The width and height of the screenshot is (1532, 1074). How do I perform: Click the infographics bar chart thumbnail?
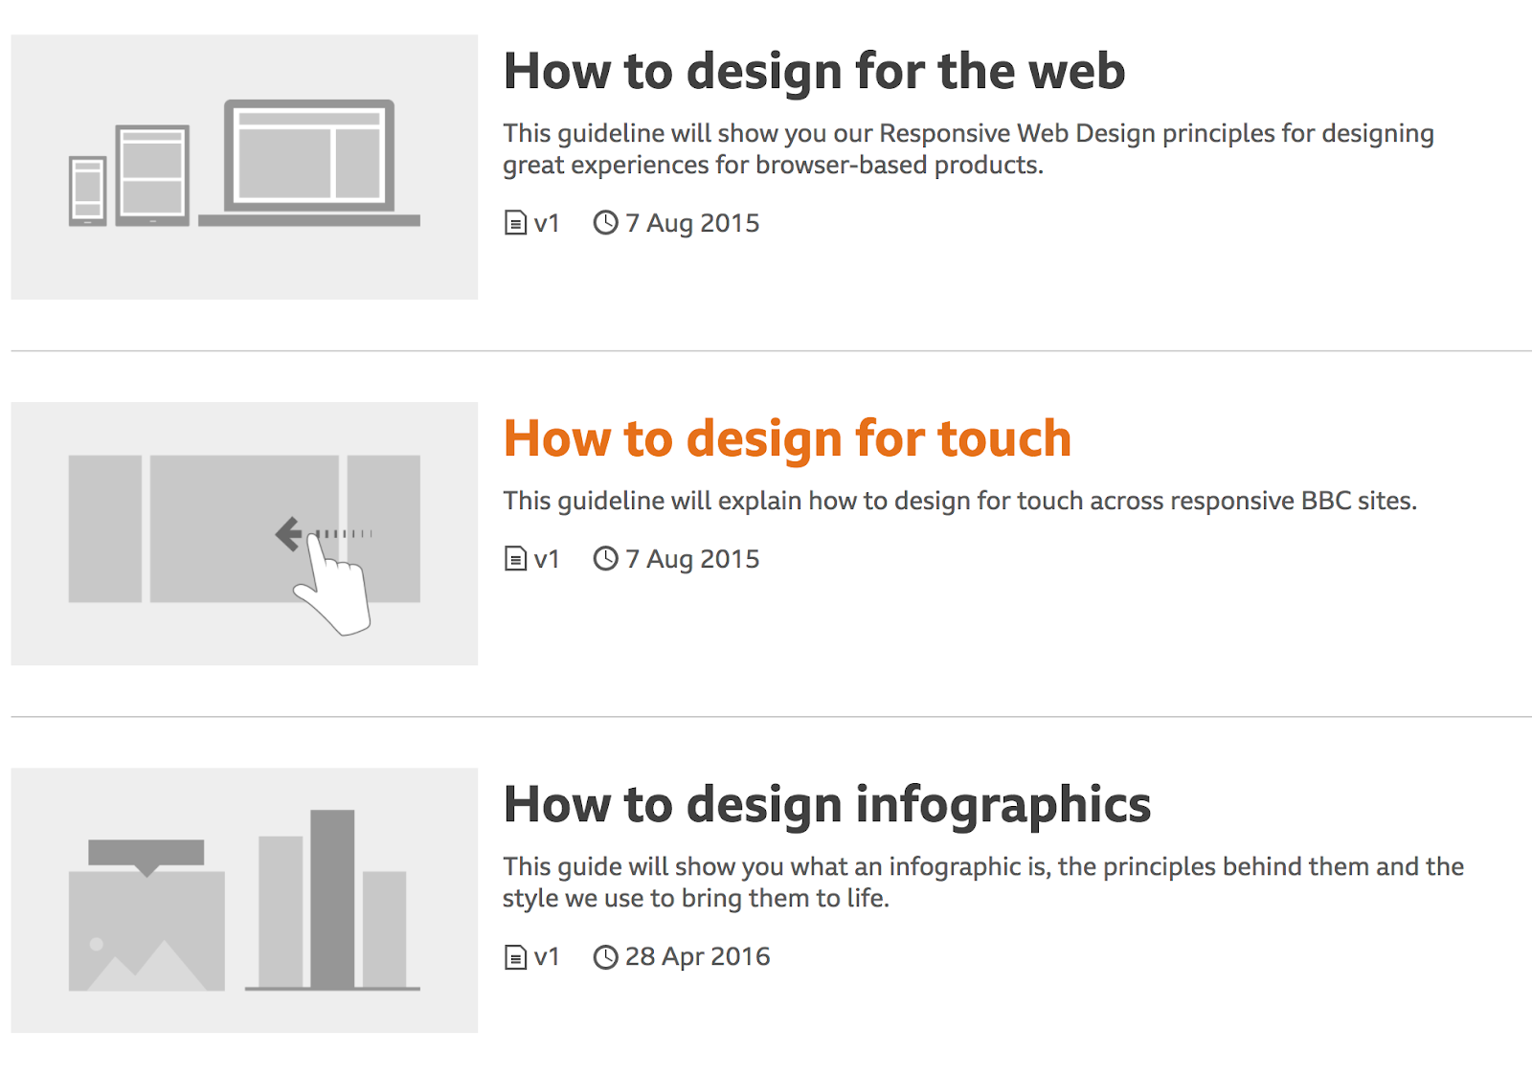(x=244, y=900)
